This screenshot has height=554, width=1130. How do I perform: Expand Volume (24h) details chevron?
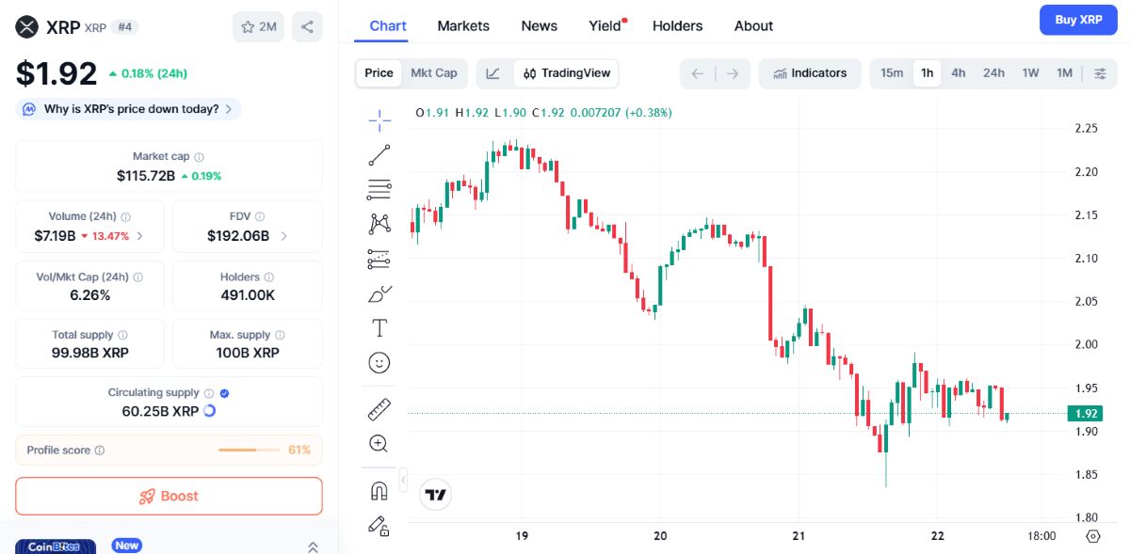coord(140,236)
